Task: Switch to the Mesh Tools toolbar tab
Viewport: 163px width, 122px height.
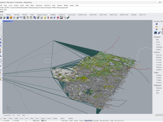Action: pos(113,15)
